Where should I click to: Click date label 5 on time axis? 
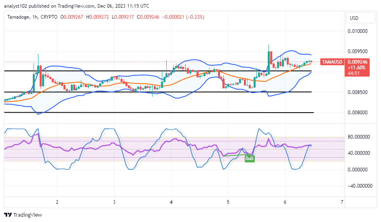228,202
